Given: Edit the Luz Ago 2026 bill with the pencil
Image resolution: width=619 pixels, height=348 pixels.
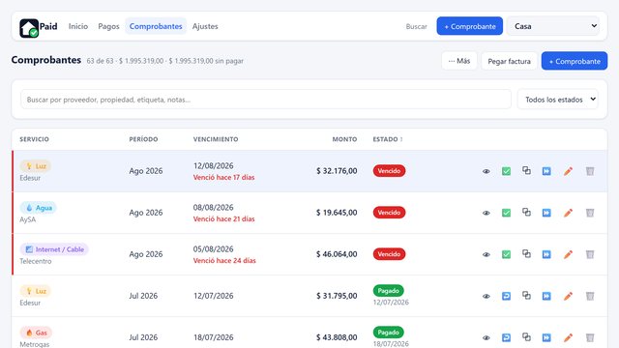Looking at the screenshot, I should tap(568, 171).
